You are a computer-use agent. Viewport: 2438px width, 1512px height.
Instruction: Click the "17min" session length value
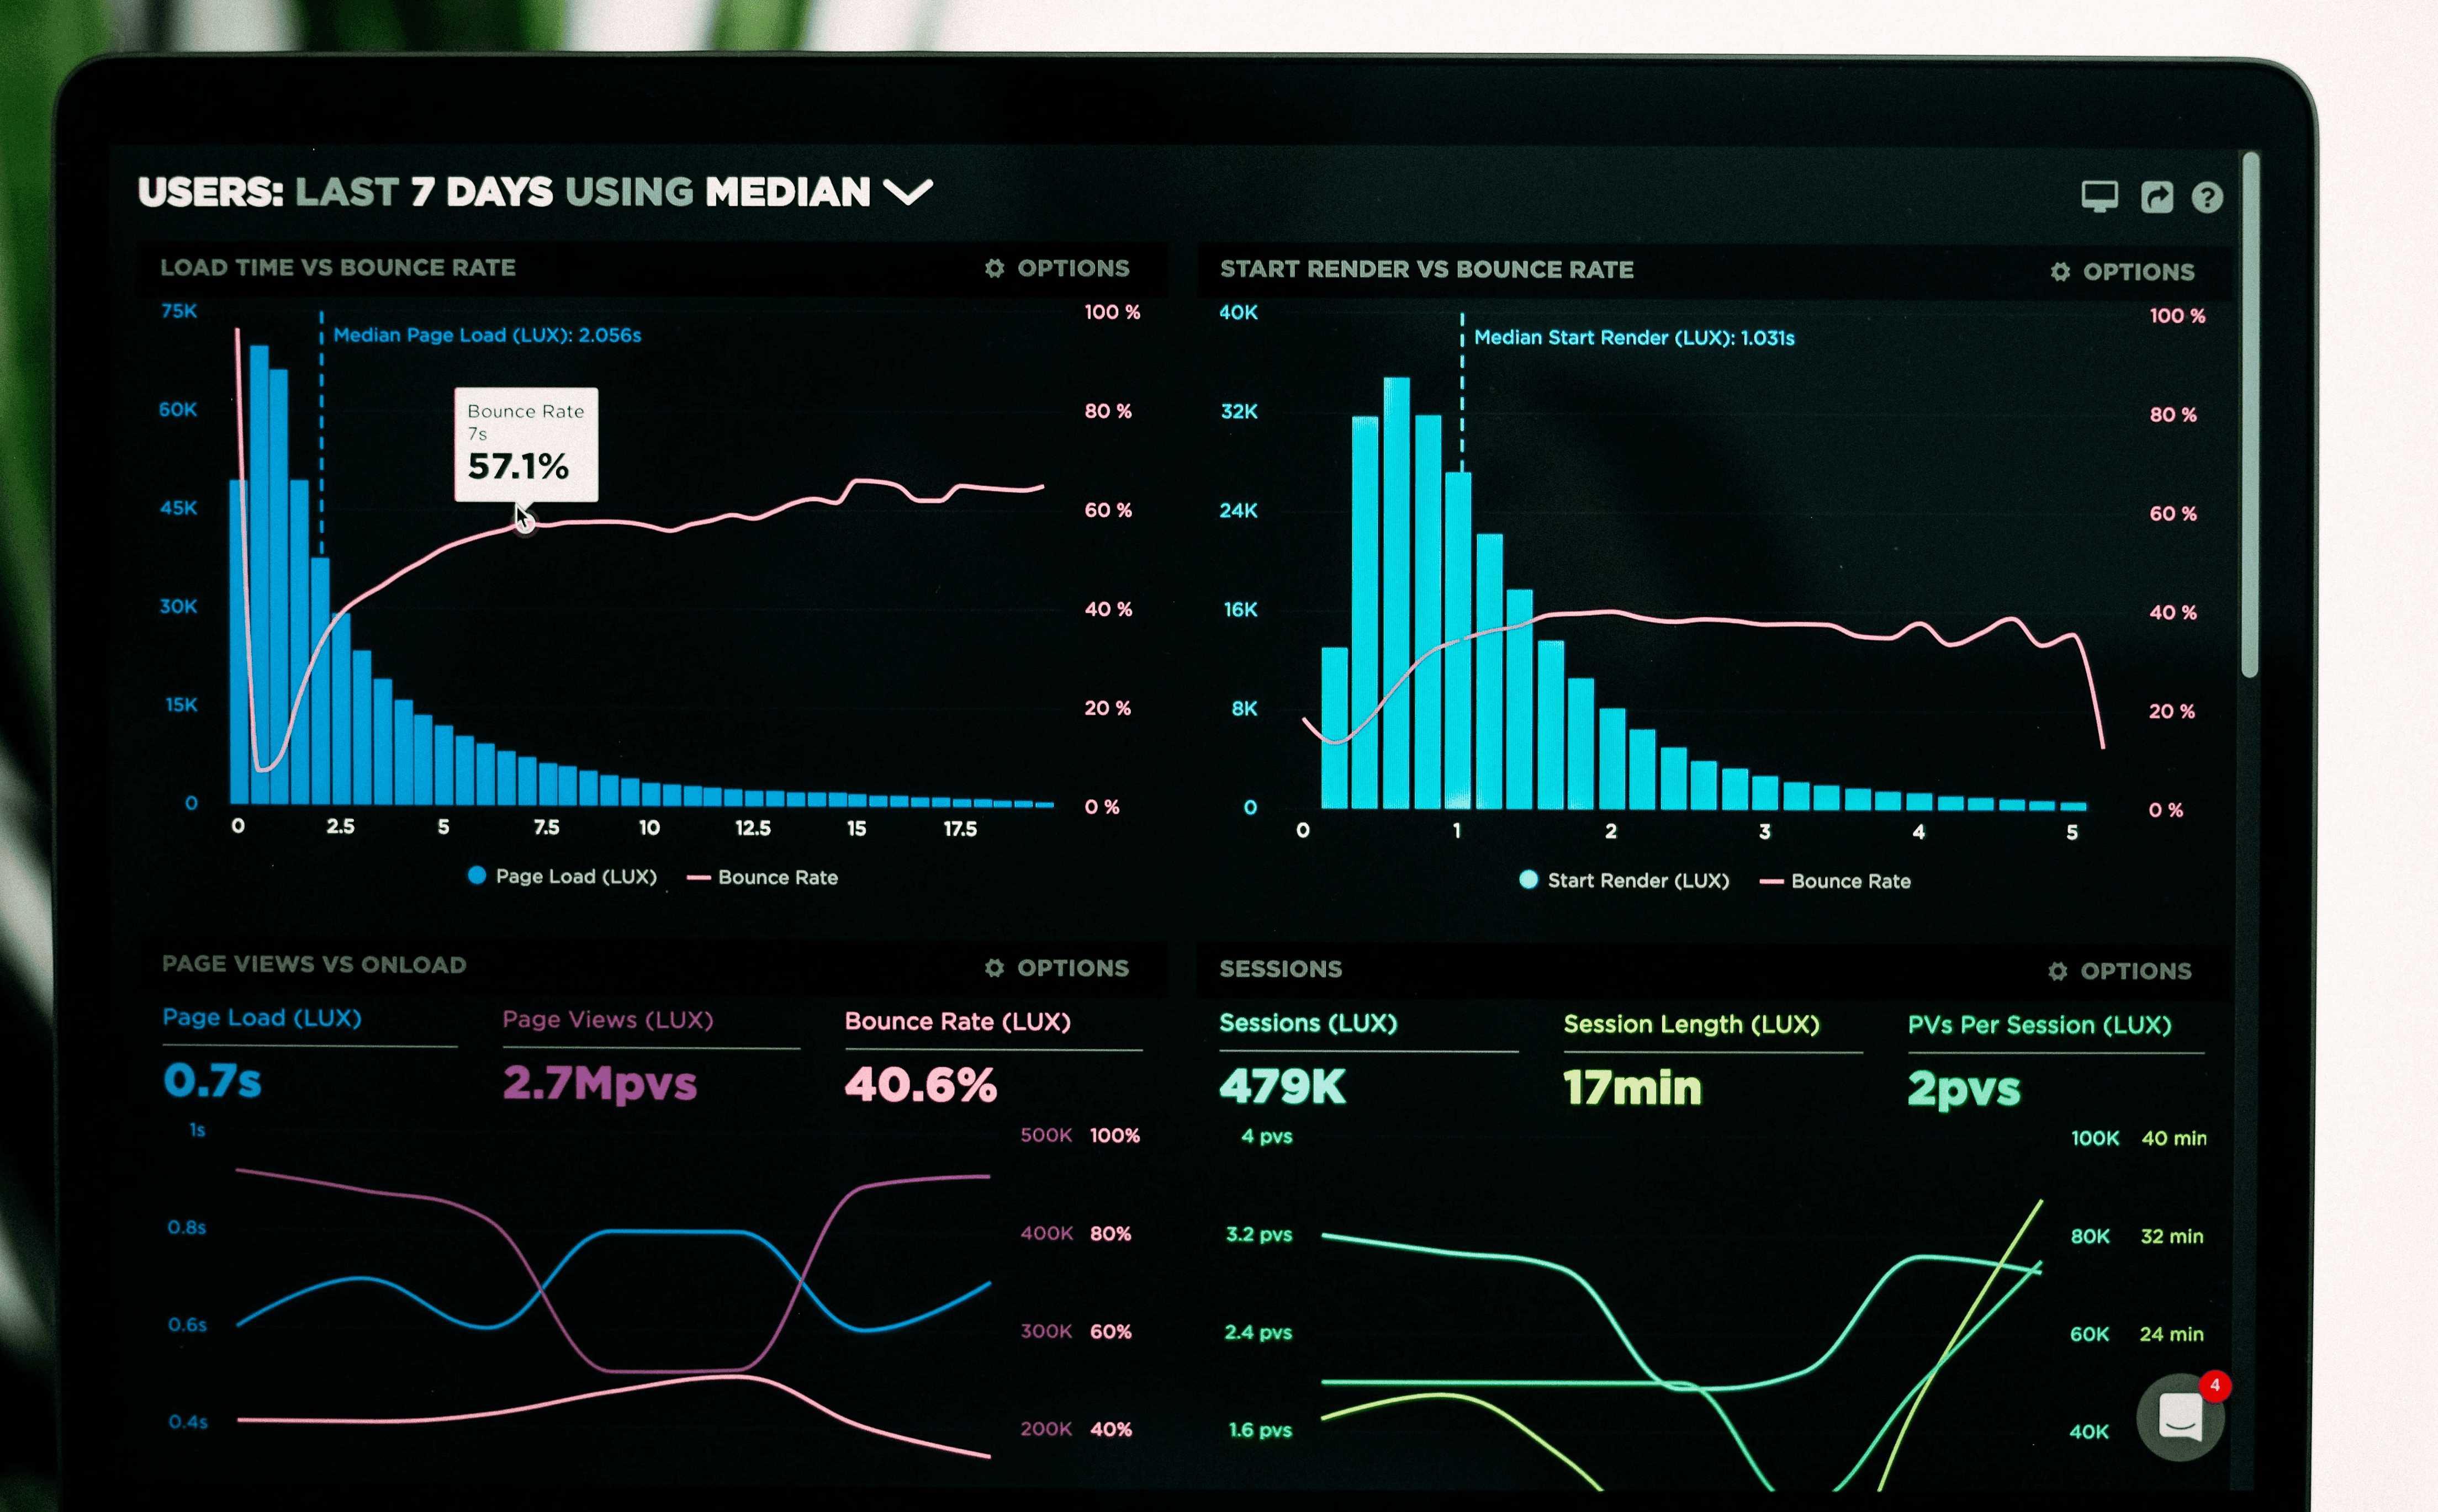click(x=1632, y=1088)
